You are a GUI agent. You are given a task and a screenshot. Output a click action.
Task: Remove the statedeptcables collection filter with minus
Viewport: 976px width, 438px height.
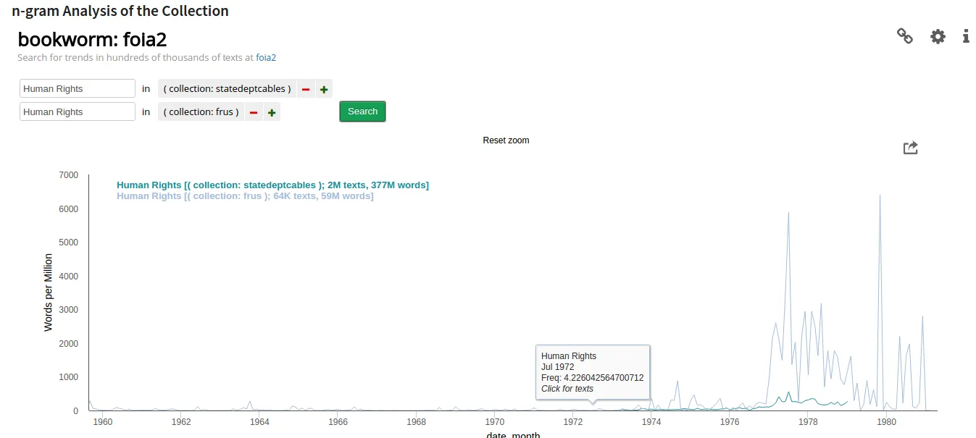coord(306,89)
